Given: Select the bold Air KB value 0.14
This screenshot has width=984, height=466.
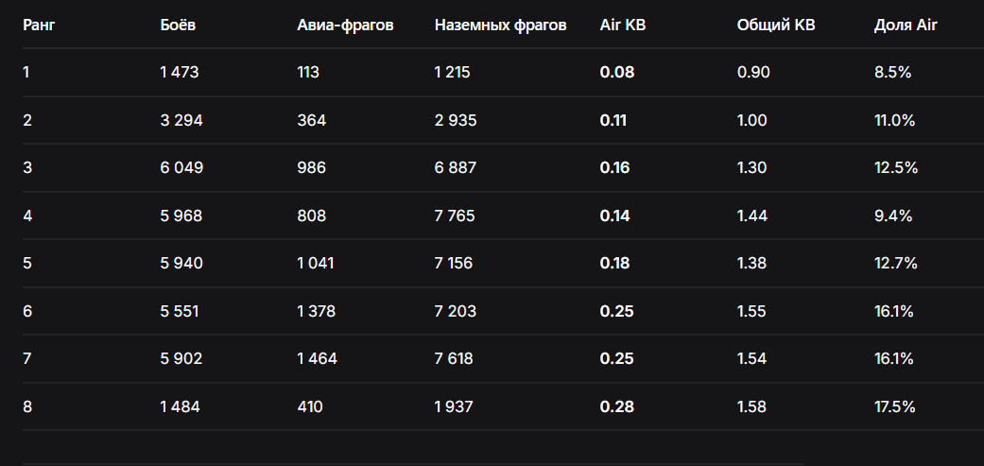Looking at the screenshot, I should (614, 216).
